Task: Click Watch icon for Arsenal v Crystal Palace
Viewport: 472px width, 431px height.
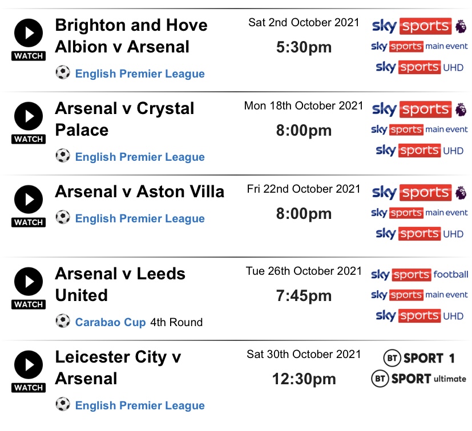Action: 29,123
